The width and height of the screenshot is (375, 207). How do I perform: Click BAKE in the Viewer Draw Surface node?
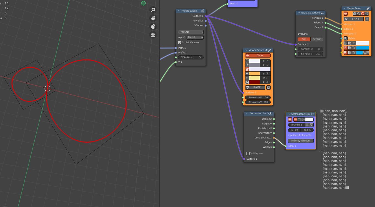[x=255, y=88]
